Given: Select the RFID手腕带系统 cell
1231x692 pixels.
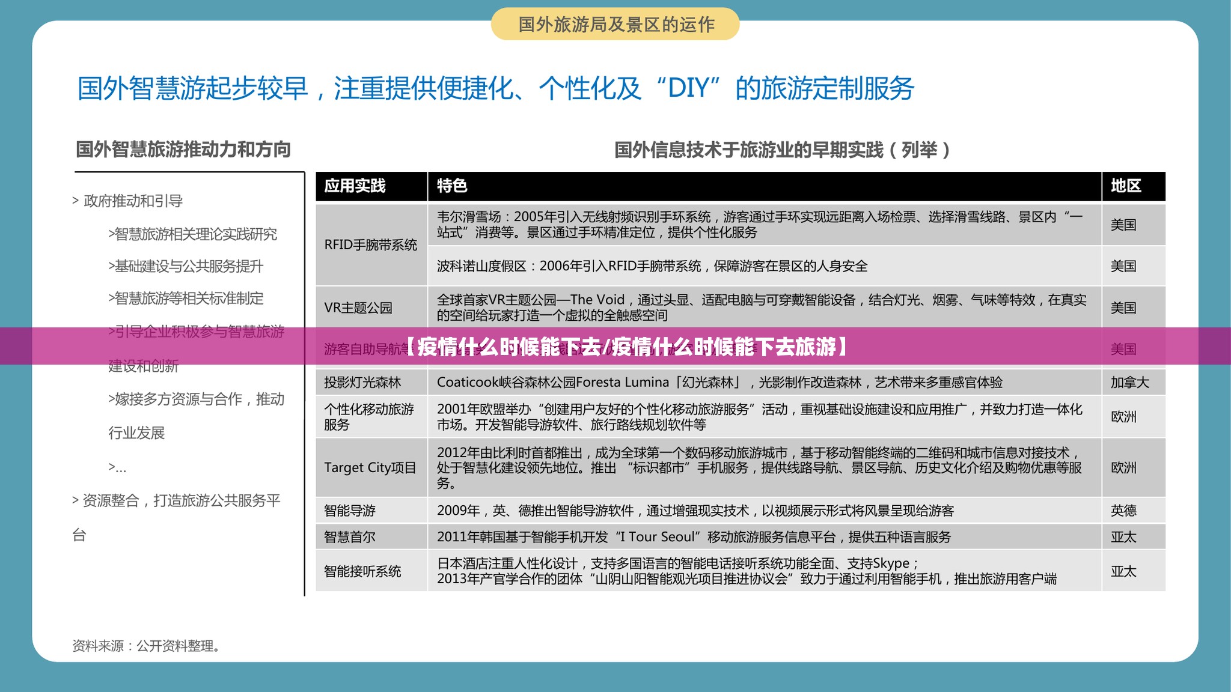Looking at the screenshot, I should (370, 245).
